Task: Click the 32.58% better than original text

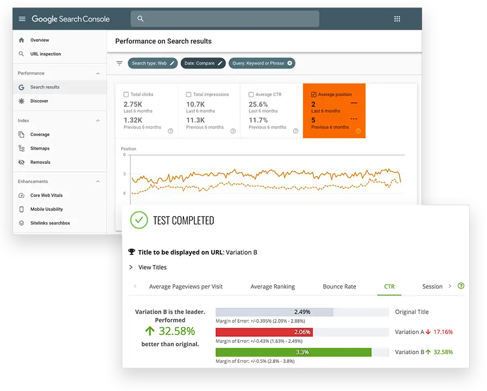Action: [170, 331]
